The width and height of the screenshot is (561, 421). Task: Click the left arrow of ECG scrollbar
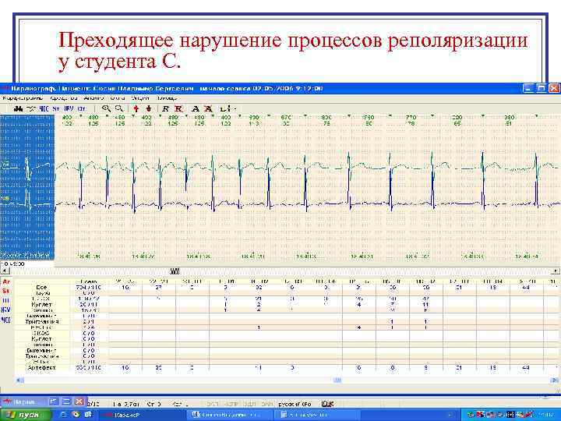(x=4, y=271)
